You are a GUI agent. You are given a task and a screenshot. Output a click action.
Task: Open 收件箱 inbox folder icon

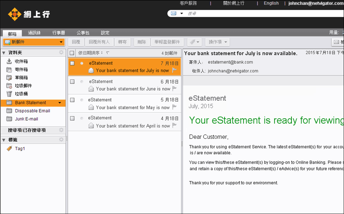pos(9,61)
